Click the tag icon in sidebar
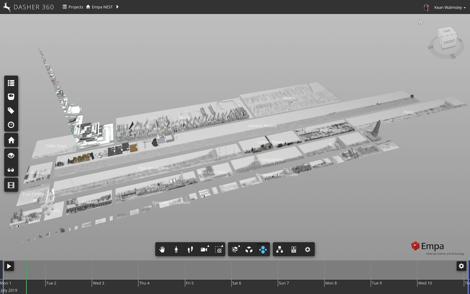 tap(11, 111)
